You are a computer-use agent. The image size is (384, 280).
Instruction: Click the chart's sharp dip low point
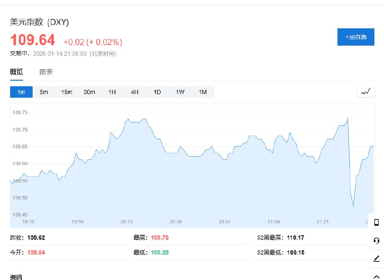353,206
